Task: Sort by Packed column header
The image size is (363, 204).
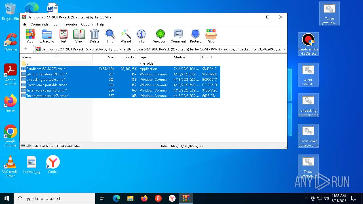Action: (x=127, y=57)
